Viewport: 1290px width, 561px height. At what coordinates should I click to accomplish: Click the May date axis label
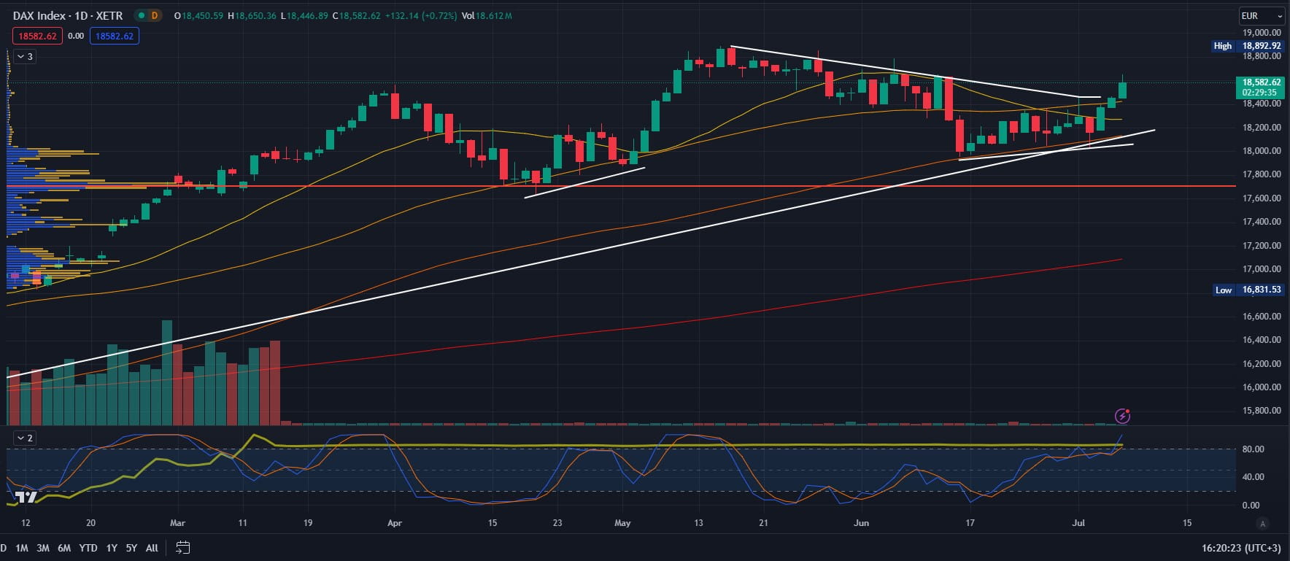(622, 523)
